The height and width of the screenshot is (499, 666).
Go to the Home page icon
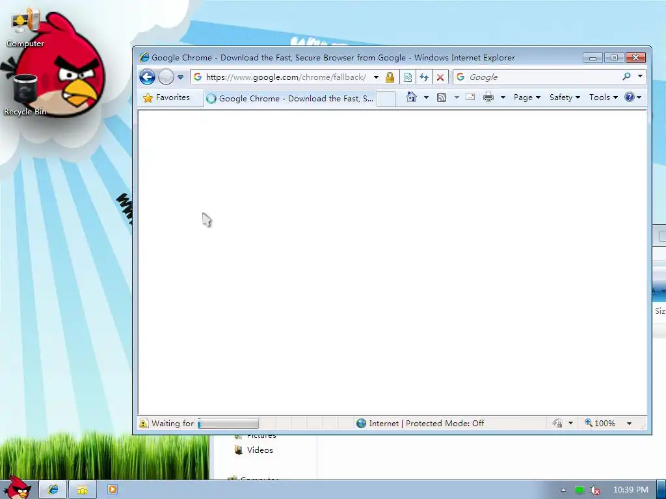(x=412, y=97)
